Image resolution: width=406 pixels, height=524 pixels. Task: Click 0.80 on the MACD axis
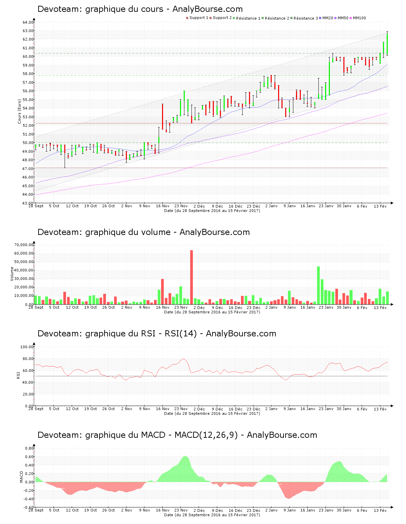tap(29, 448)
